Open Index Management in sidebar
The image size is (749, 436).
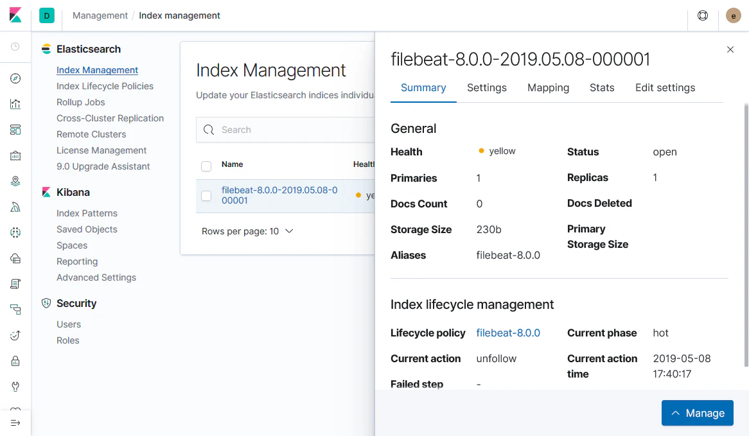click(98, 70)
